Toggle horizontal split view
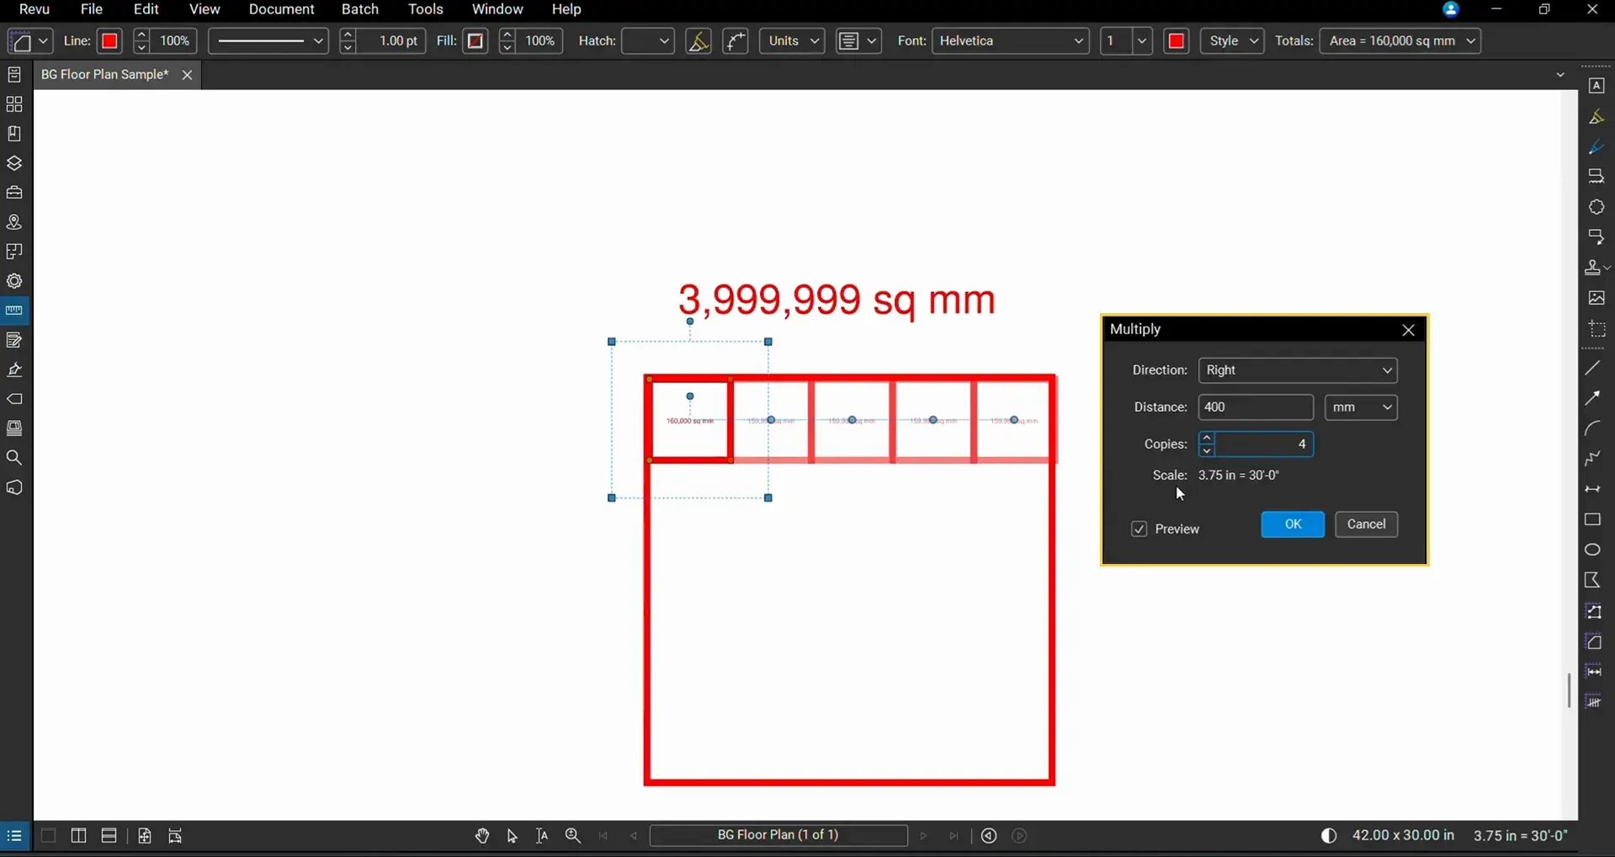 (109, 835)
